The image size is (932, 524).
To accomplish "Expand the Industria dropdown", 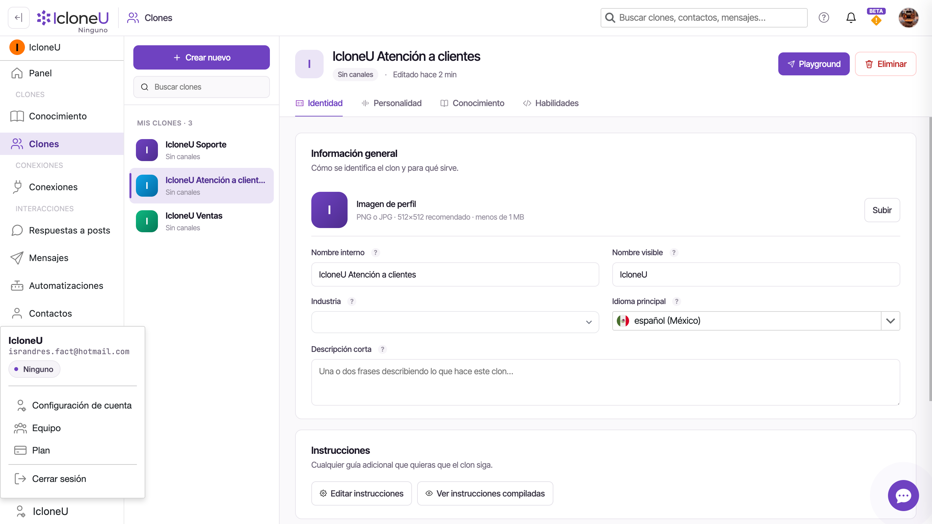I will tap(455, 322).
